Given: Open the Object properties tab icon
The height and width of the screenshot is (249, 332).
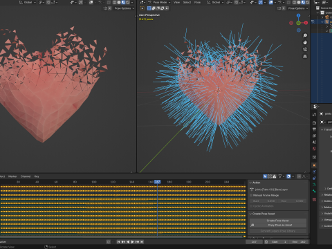Looking at the screenshot, I should pos(314,165).
